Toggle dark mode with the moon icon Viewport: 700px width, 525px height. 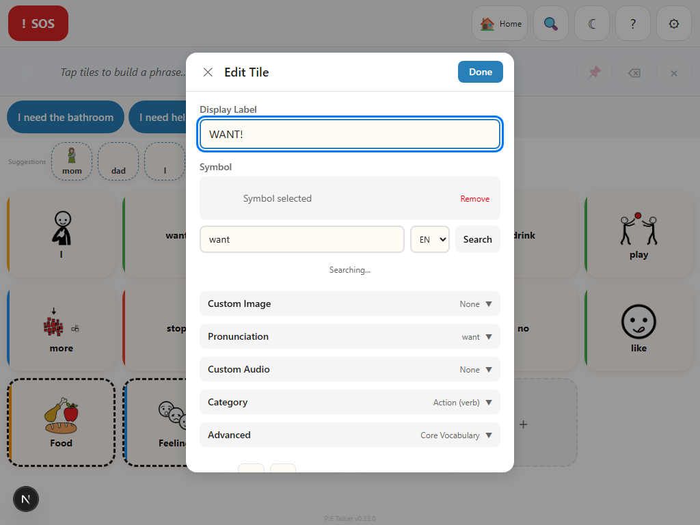[x=592, y=23]
